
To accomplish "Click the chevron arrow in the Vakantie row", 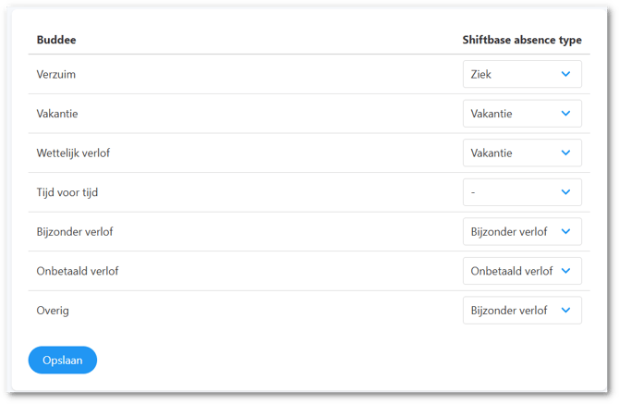I will pyautogui.click(x=565, y=114).
